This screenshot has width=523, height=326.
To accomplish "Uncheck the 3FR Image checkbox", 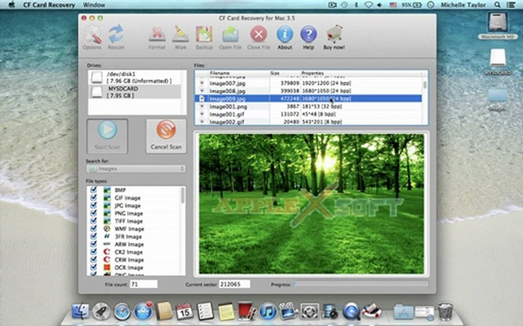I will [94, 236].
